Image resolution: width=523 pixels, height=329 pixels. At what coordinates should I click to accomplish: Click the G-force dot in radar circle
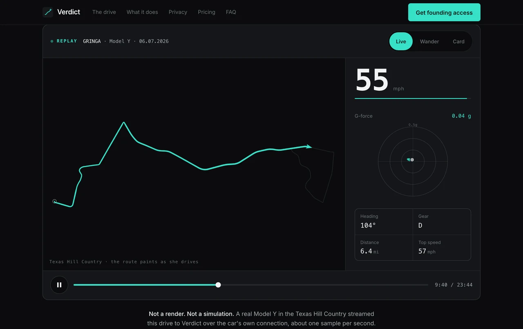tap(412, 160)
